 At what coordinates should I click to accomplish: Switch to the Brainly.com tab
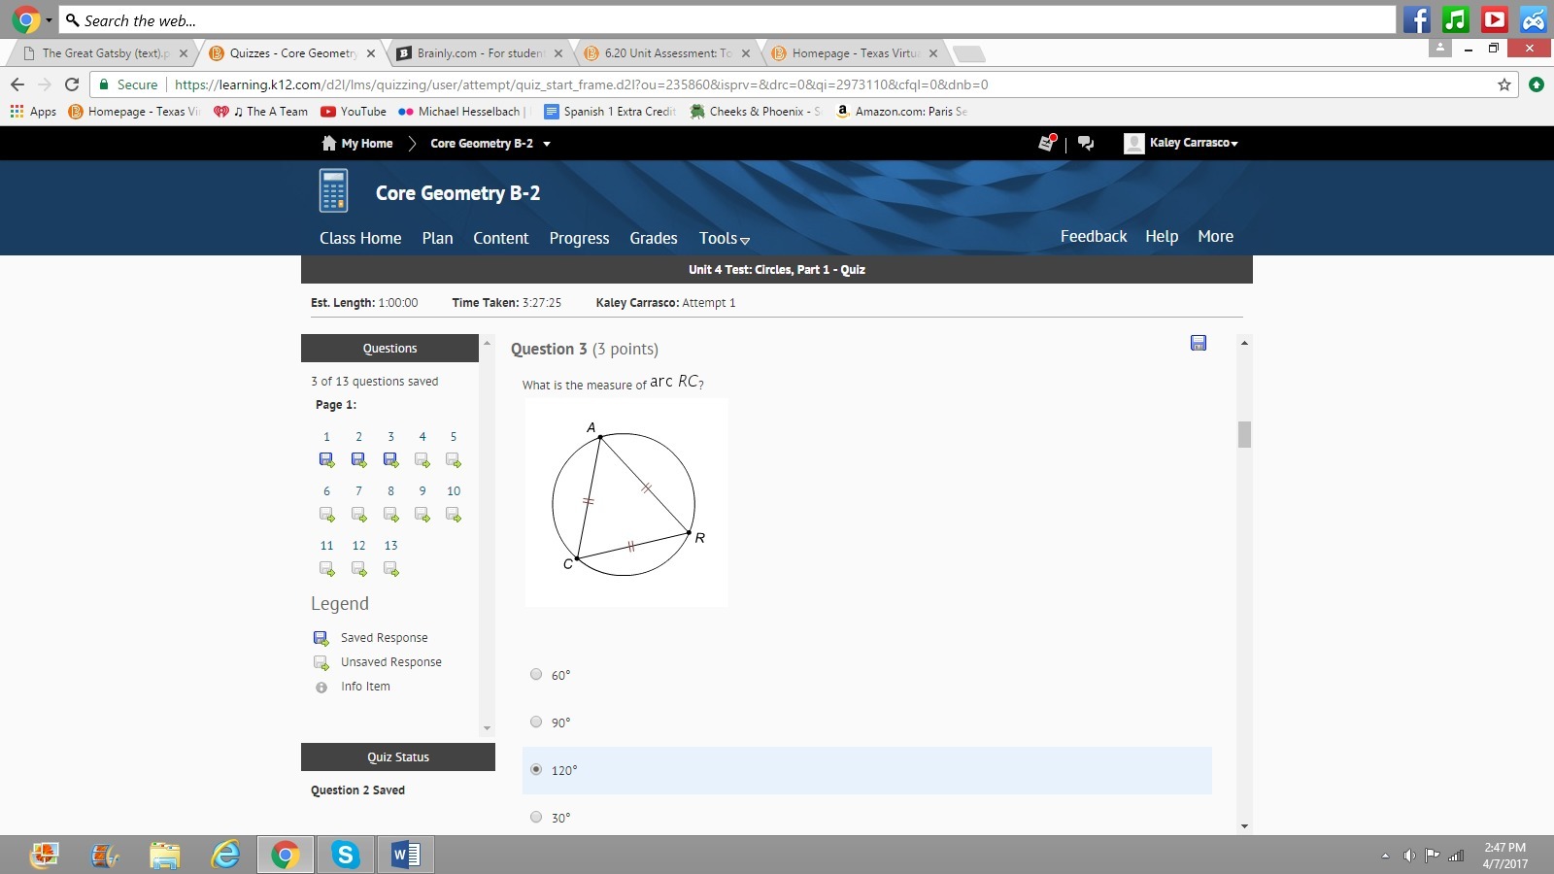(480, 53)
